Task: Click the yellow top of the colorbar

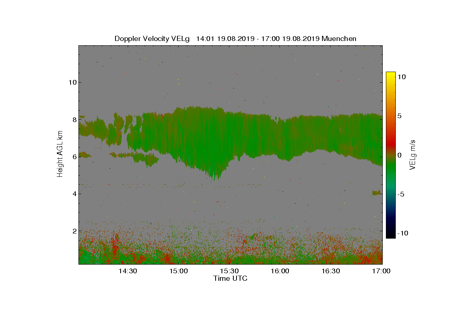Action: (x=391, y=75)
